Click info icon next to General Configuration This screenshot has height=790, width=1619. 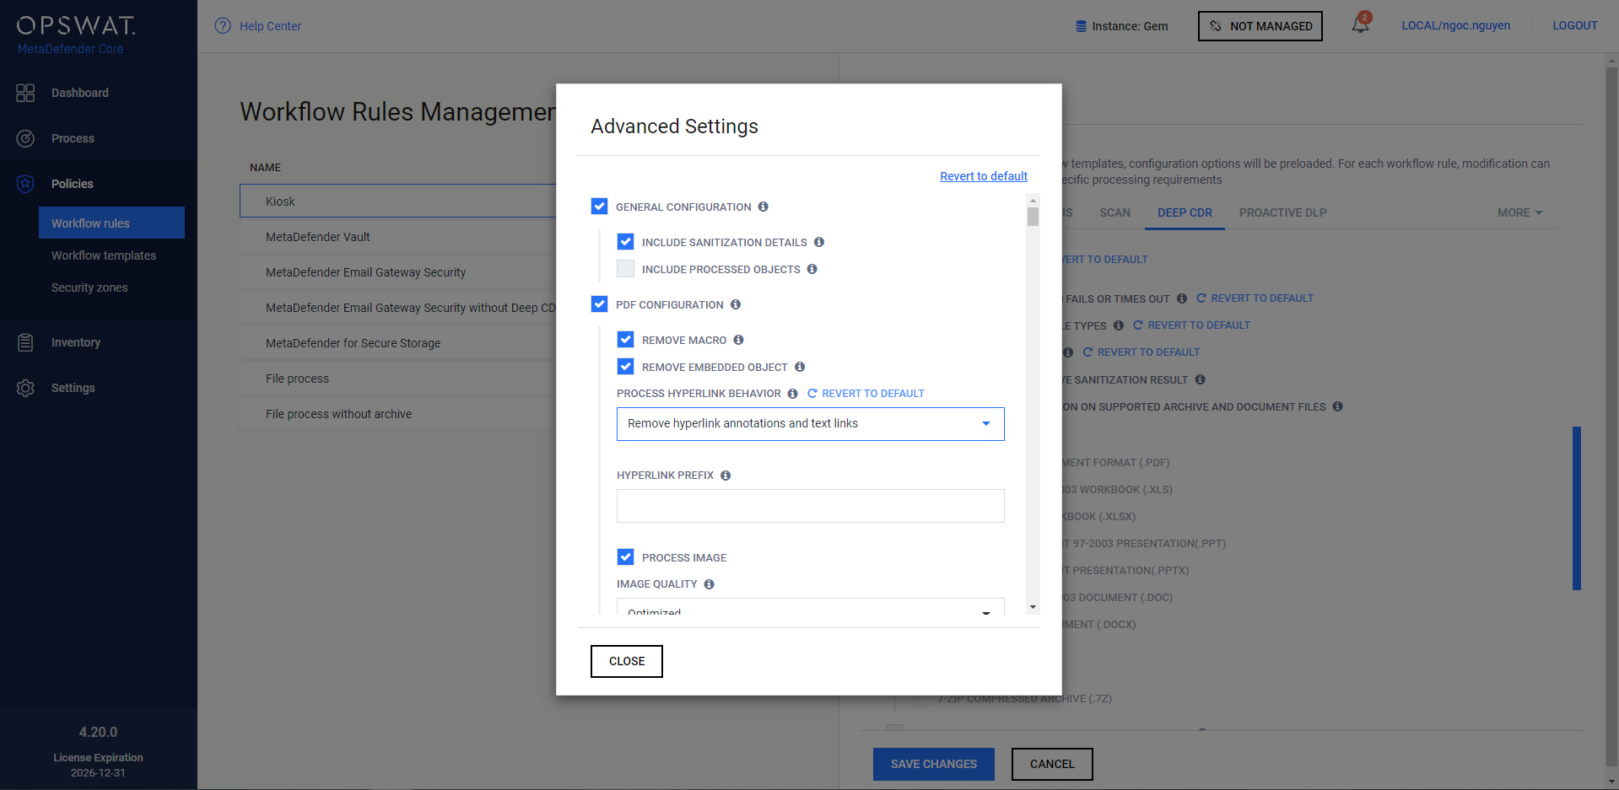click(763, 207)
